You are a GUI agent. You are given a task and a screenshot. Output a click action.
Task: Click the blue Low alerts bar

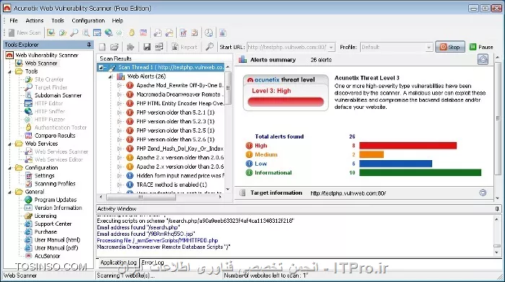395,164
